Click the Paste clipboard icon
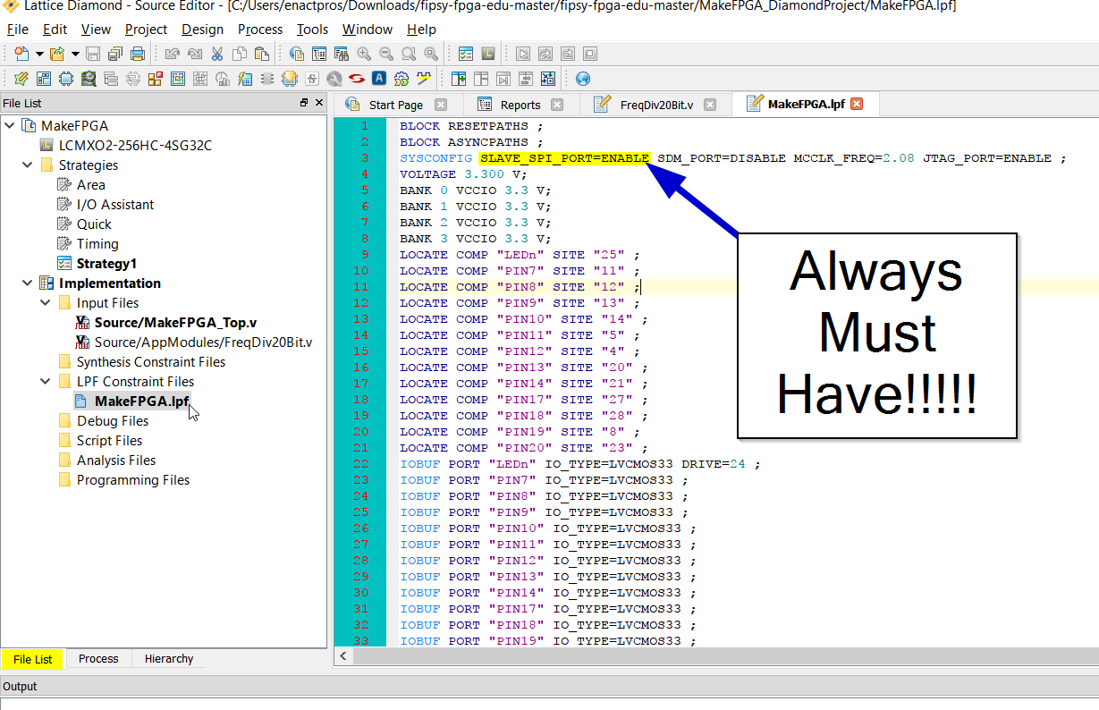Screen dimensions: 1099x710 (x=262, y=54)
